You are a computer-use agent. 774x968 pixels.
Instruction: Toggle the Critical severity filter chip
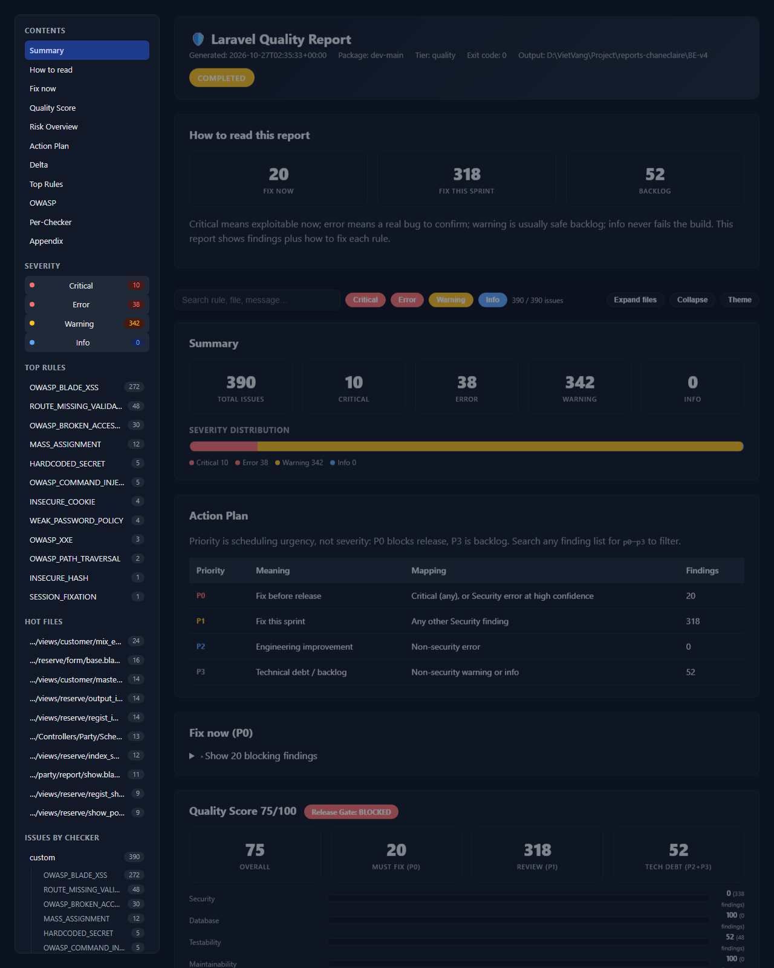click(x=365, y=300)
